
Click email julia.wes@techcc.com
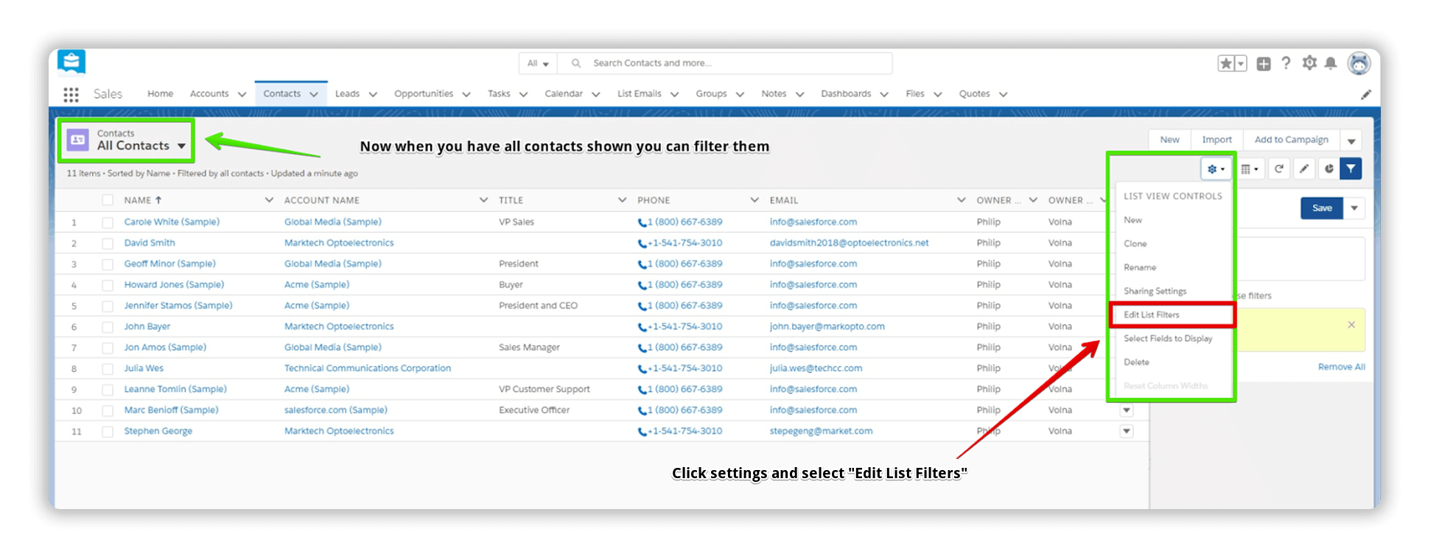[x=816, y=368]
